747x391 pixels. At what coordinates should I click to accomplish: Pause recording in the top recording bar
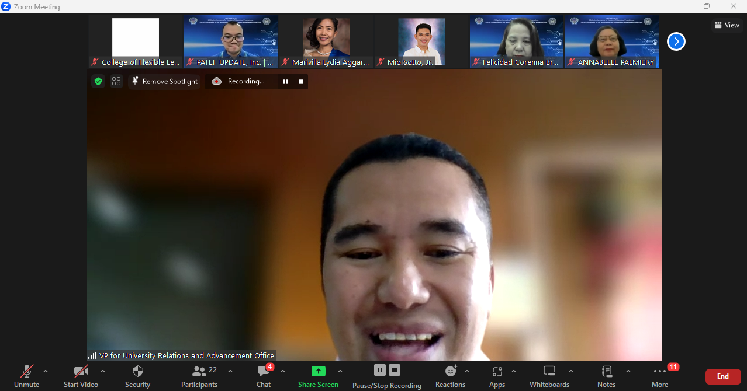point(285,82)
